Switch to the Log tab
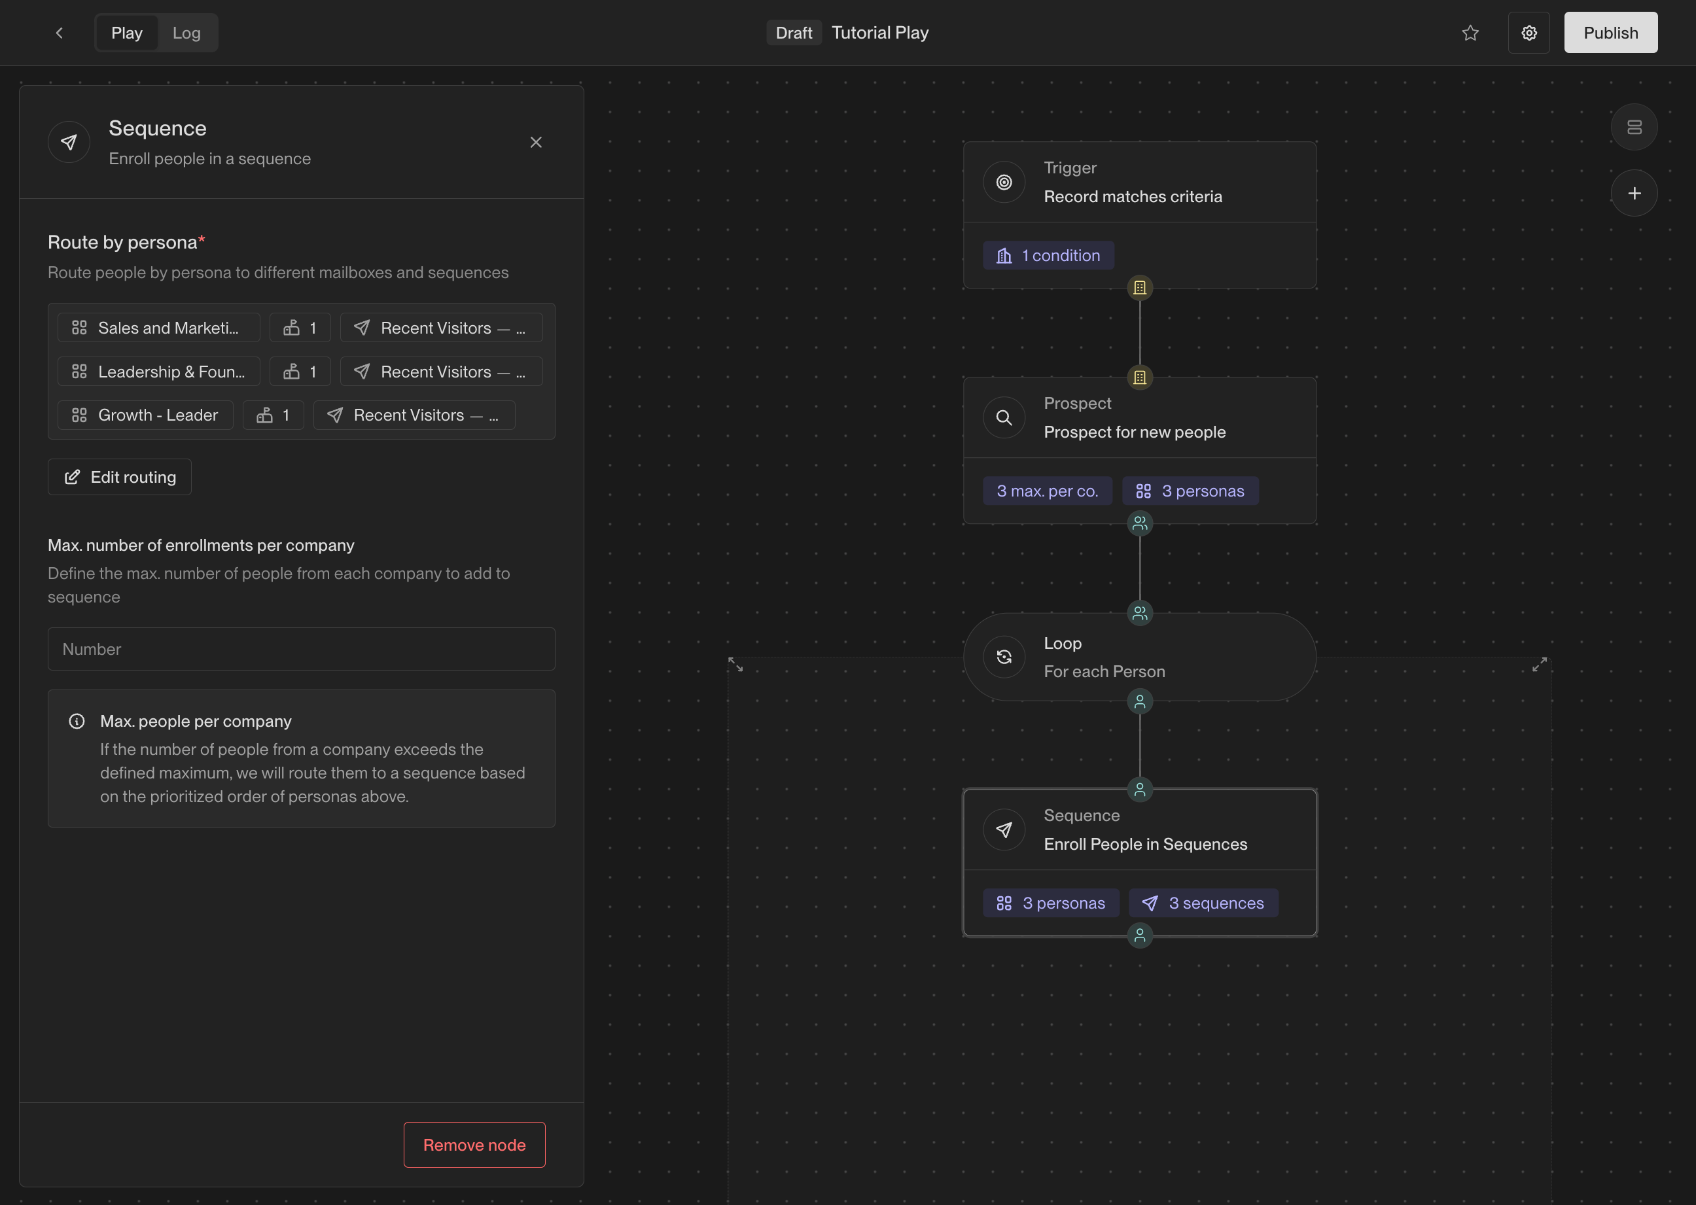This screenshot has height=1205, width=1696. point(186,33)
